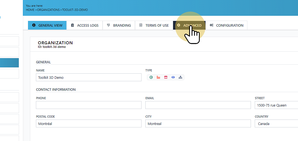Focus the empty Phone input field
Image resolution: width=298 pixels, height=141 pixels.
(x=88, y=105)
